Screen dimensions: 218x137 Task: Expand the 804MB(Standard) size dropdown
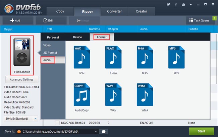(35, 119)
